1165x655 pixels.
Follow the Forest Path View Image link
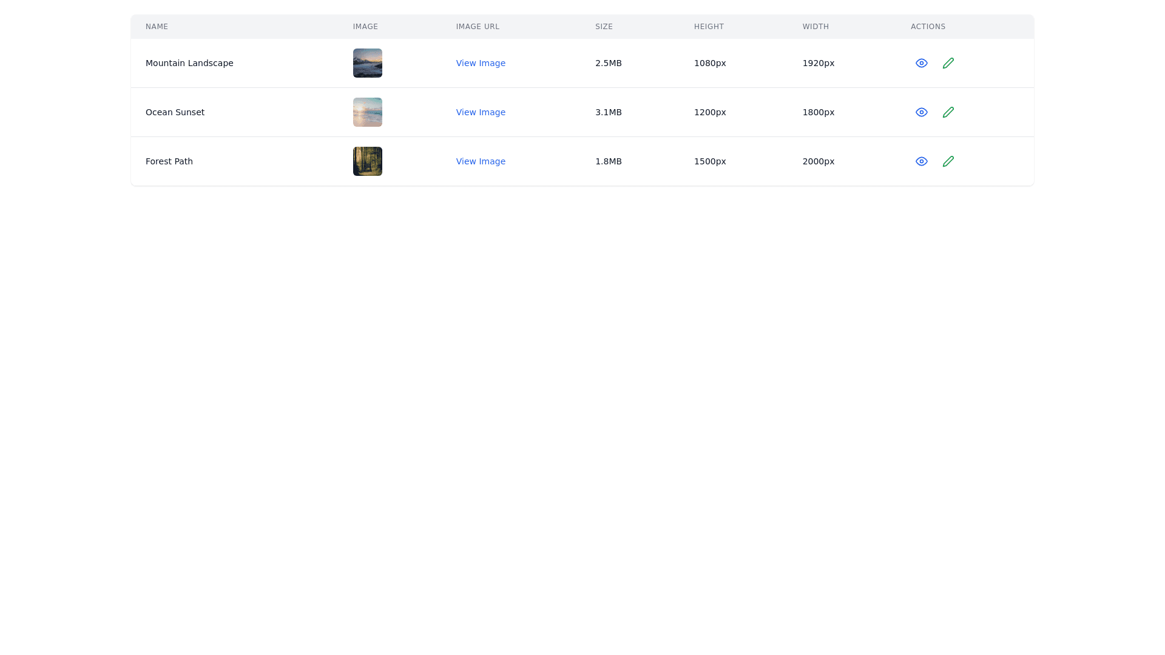(481, 161)
